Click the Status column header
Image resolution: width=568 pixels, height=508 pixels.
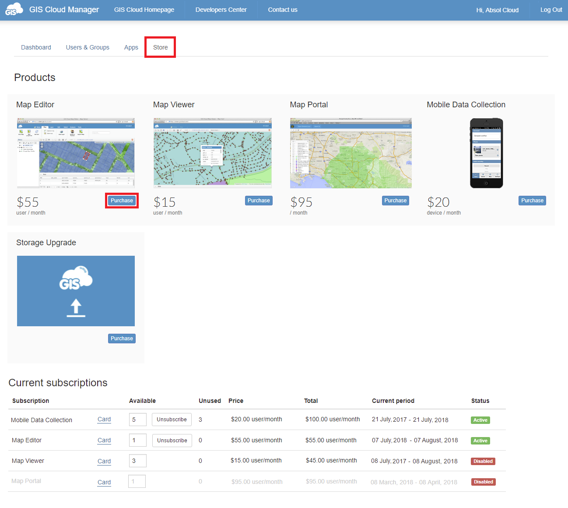pyautogui.click(x=480, y=401)
